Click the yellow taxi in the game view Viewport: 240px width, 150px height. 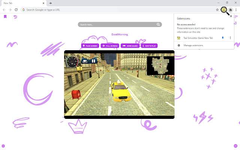point(121,91)
